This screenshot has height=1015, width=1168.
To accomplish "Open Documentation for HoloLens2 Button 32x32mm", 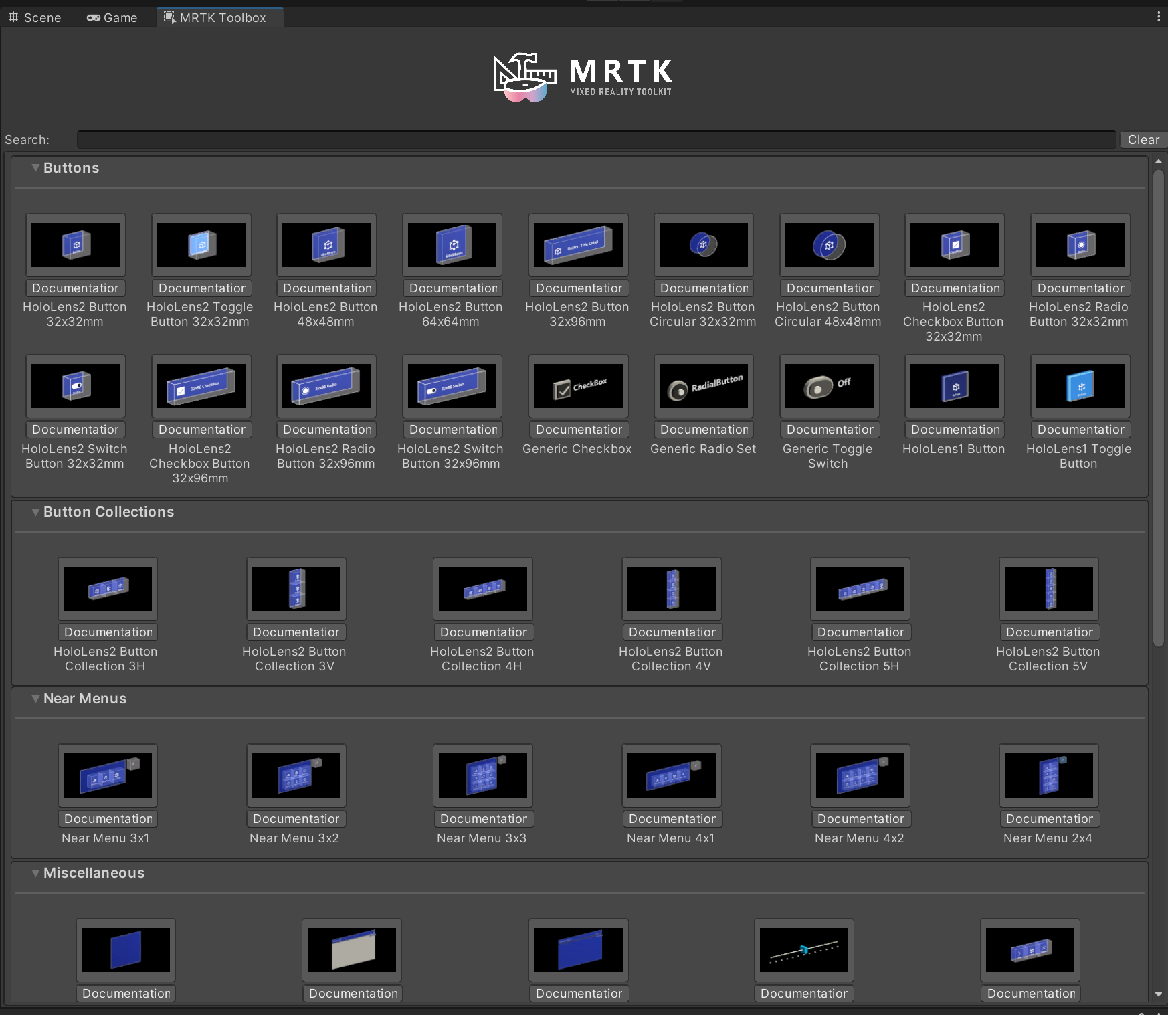I will pos(76,288).
